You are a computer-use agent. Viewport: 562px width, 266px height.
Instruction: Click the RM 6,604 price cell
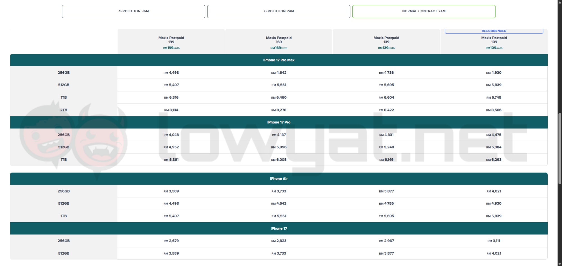[386, 97]
